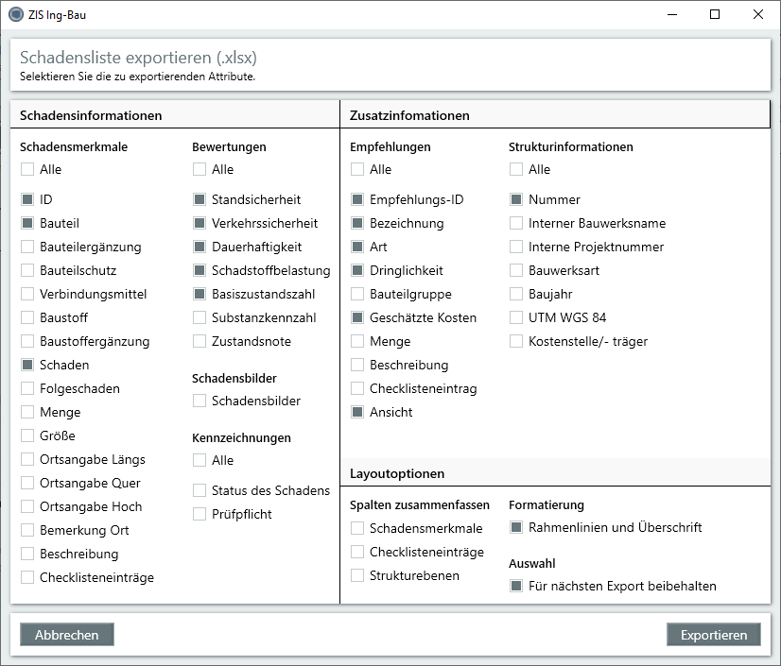Image resolution: width=781 pixels, height=666 pixels.
Task: Uncheck Dauerhaftigkeit
Action: (200, 247)
